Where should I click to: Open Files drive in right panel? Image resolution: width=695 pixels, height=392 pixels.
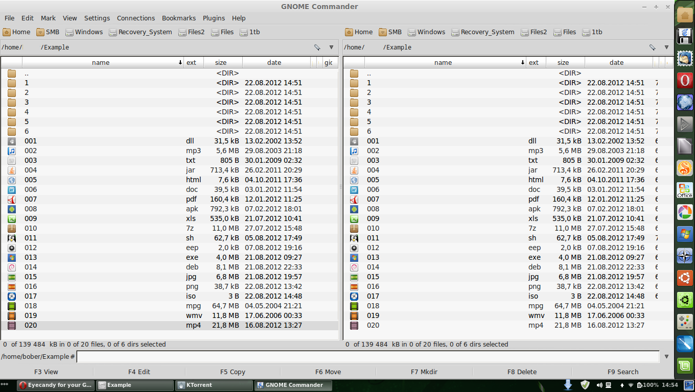click(x=565, y=32)
